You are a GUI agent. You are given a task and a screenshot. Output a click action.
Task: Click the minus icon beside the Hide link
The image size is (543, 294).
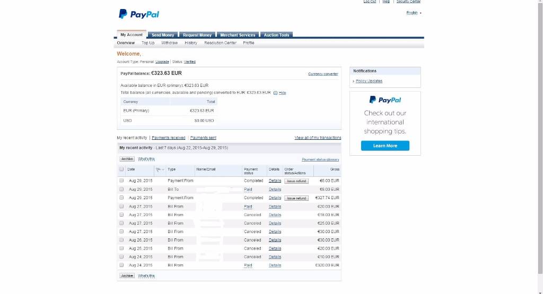pyautogui.click(x=275, y=93)
